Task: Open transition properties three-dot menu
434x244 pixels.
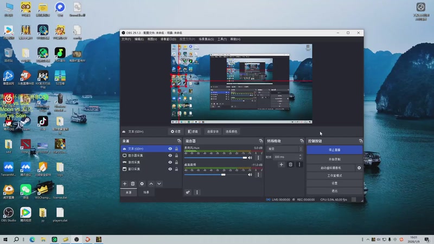Action: pos(299,165)
